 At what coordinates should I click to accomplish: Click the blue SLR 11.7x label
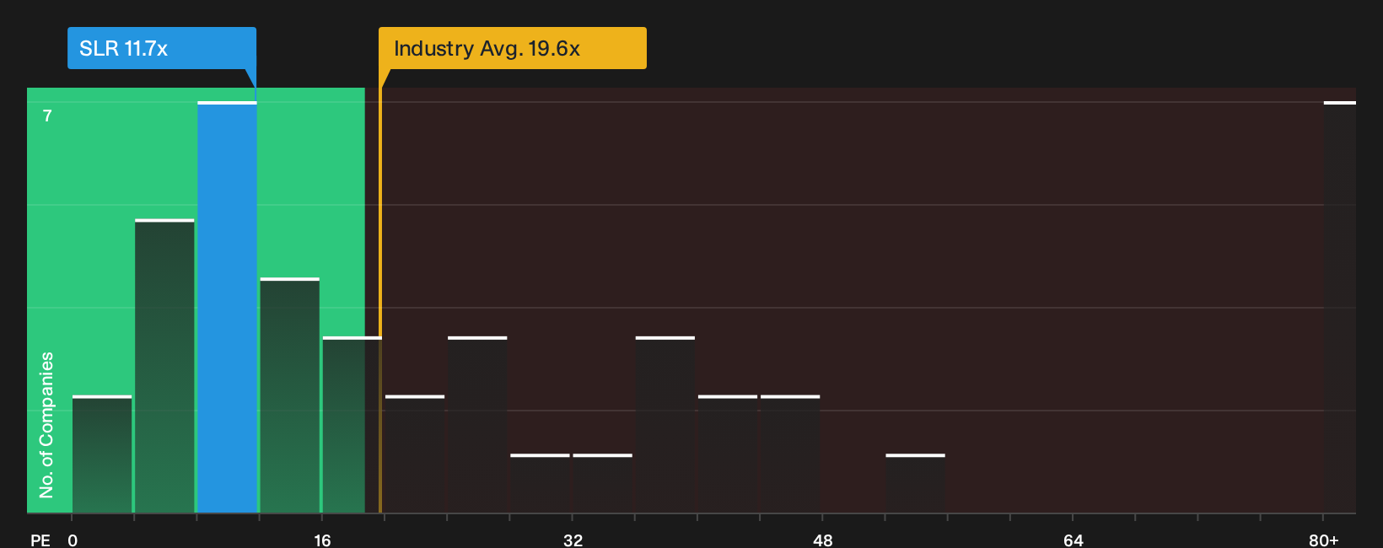[x=162, y=48]
